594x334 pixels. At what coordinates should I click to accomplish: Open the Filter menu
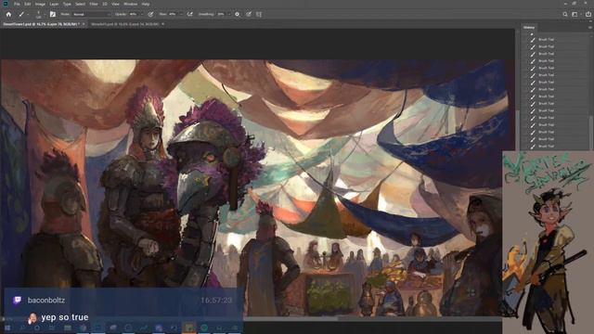point(94,4)
